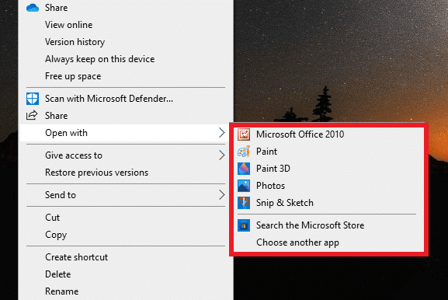Click Restore previous versions
The image size is (448, 300).
point(96,173)
